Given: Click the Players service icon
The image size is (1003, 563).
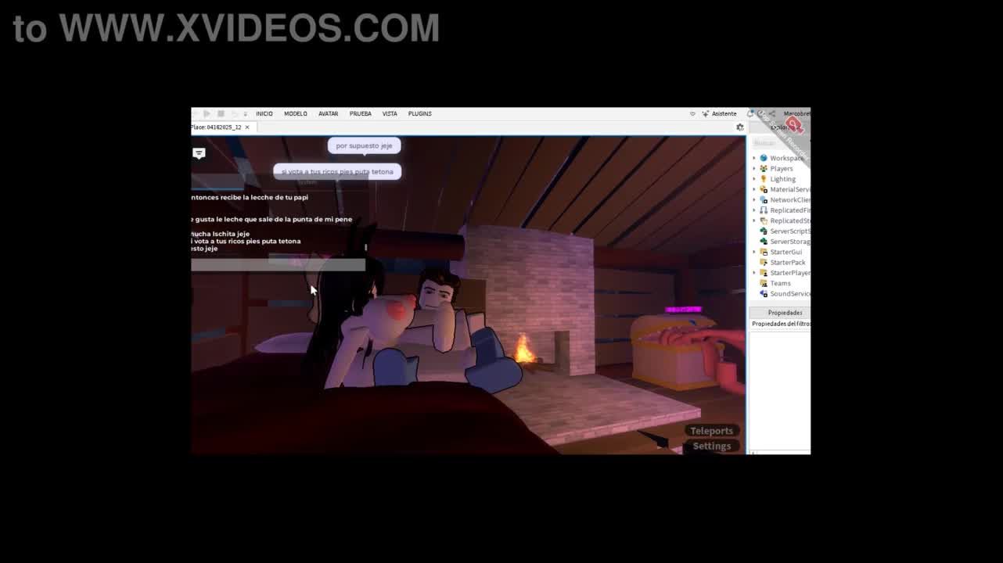Looking at the screenshot, I should click(x=764, y=169).
